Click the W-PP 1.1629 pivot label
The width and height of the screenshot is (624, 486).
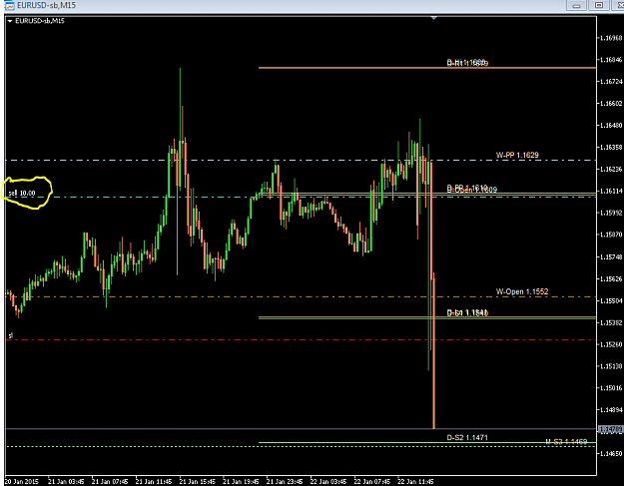click(x=517, y=155)
